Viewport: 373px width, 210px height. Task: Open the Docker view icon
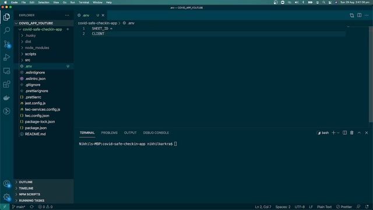pos(6,97)
